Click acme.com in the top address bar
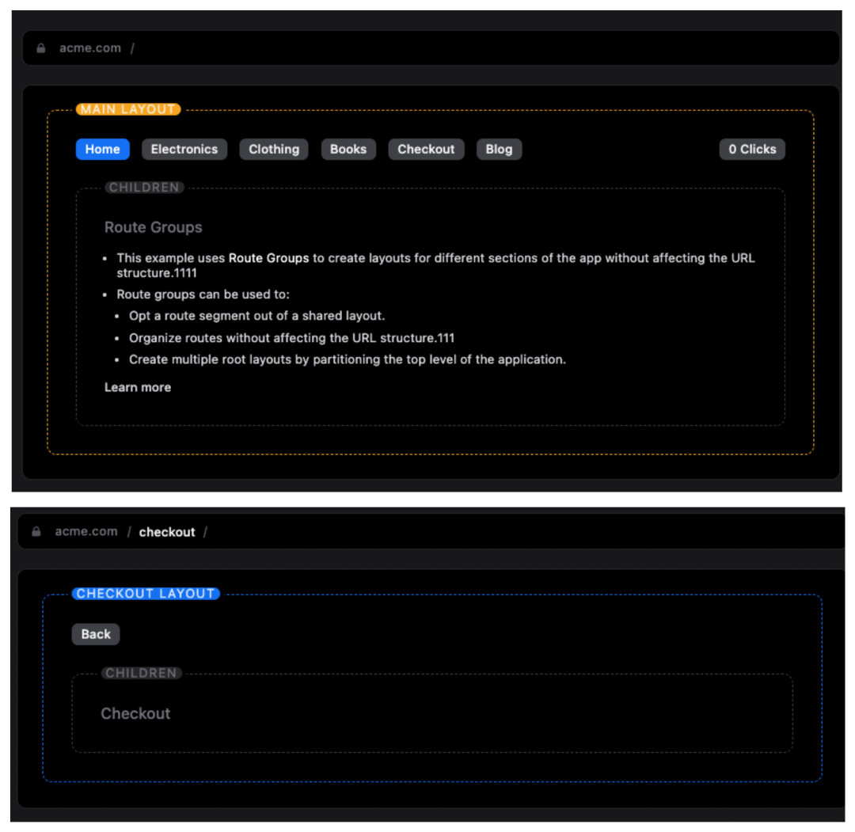Viewport: 855px width, 832px height. pyautogui.click(x=90, y=48)
